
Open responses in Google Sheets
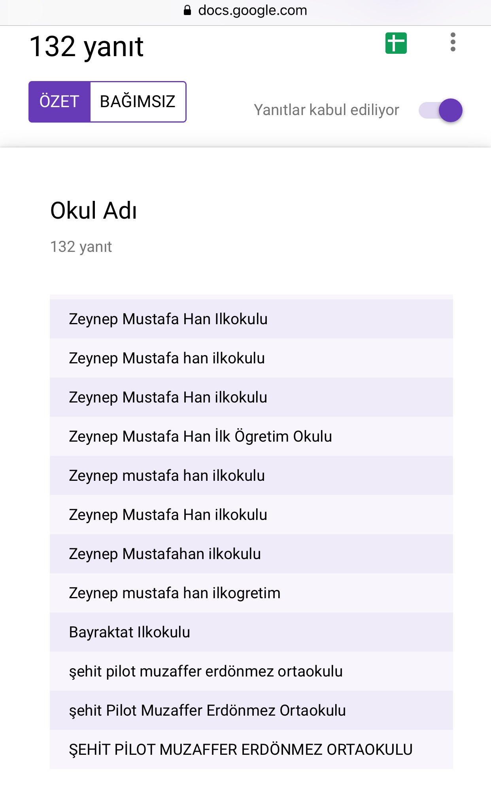tap(396, 43)
